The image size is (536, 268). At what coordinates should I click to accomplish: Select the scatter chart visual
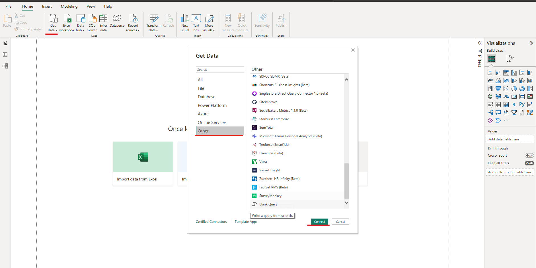click(506, 89)
